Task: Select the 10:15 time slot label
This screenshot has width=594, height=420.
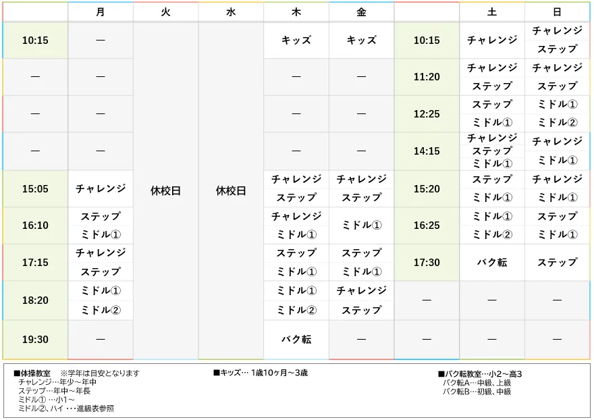Action: coord(35,41)
